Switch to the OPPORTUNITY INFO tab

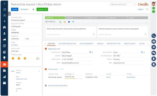point(113,44)
